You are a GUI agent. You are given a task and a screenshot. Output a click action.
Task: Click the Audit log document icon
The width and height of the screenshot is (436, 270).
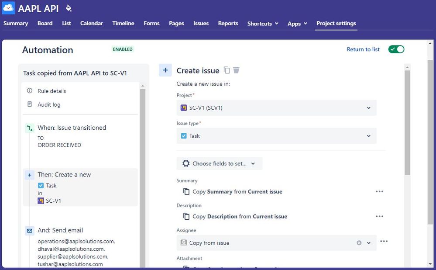tap(30, 104)
